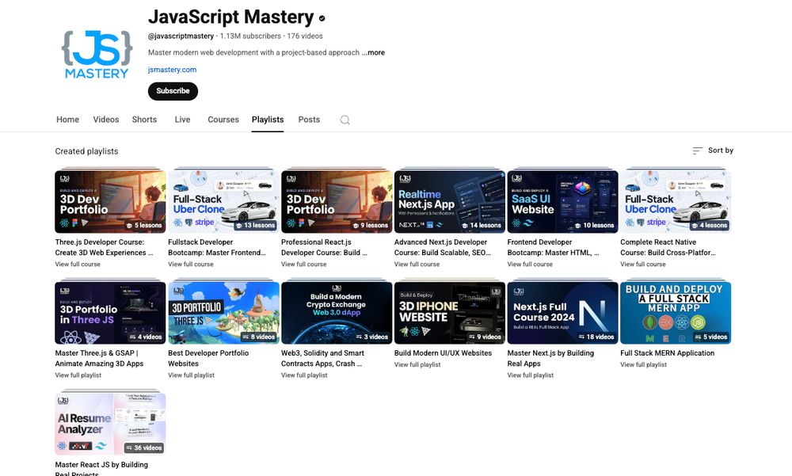Click Frontend Developer Bootcamp title
This screenshot has width=792, height=476.
pyautogui.click(x=553, y=248)
